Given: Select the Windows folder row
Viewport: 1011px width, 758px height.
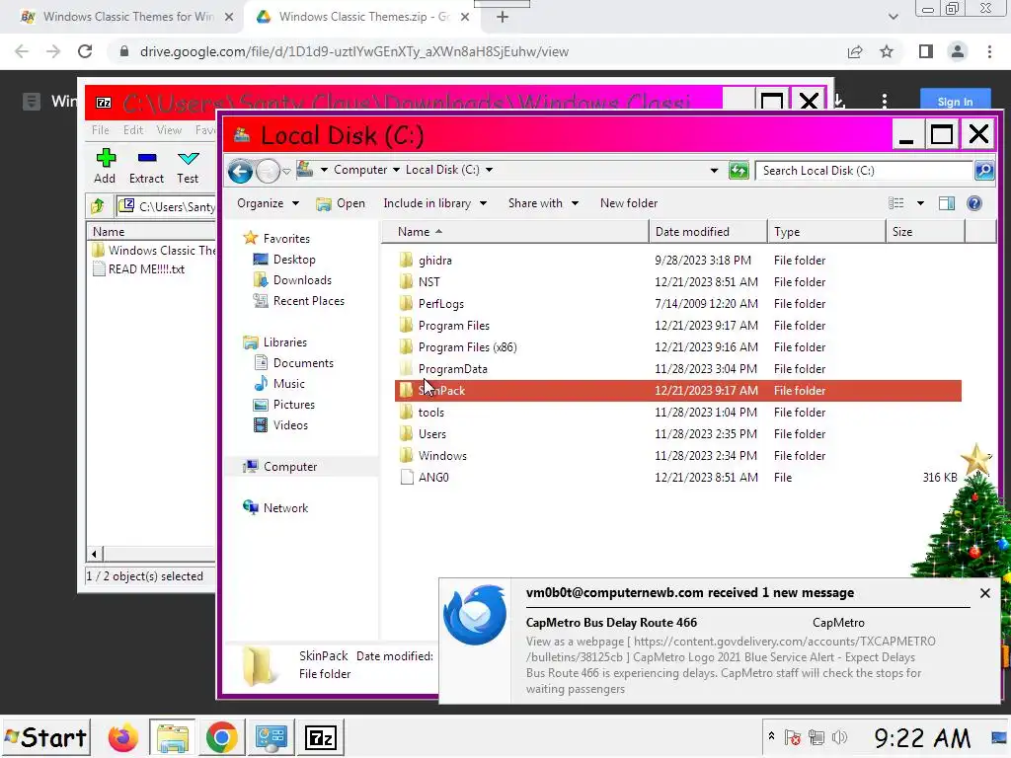Looking at the screenshot, I should (x=677, y=456).
